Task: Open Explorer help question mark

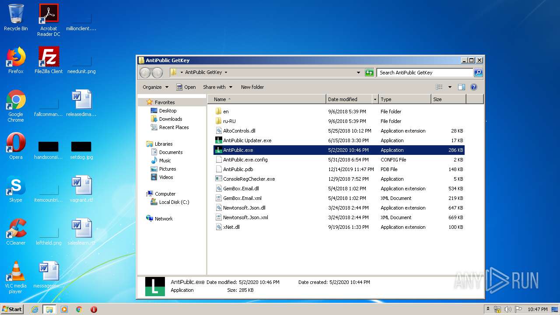Action: (x=474, y=87)
